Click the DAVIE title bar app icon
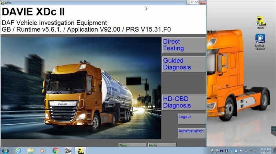Image resolution: width=276 pixels, height=154 pixels. [2, 3]
